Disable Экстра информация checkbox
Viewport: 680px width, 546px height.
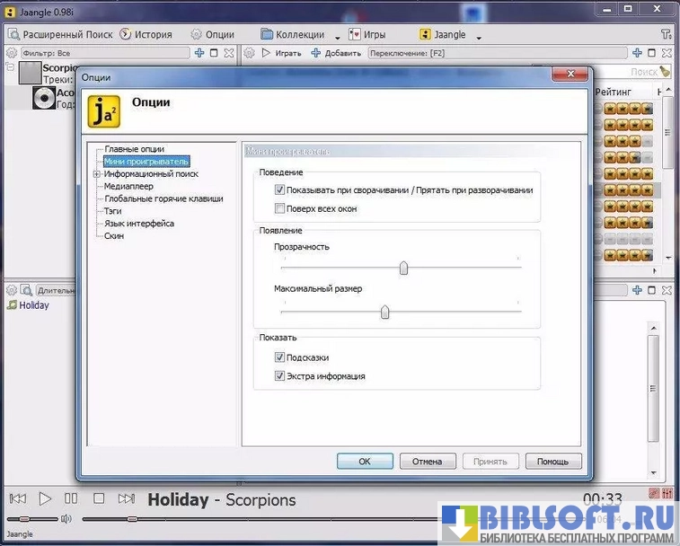pyautogui.click(x=280, y=376)
